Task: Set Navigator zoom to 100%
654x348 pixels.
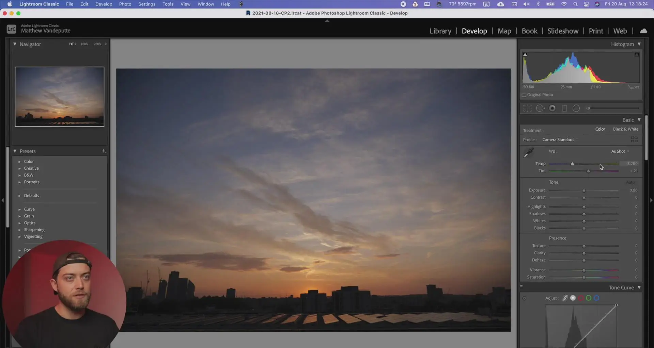Action: pos(84,44)
